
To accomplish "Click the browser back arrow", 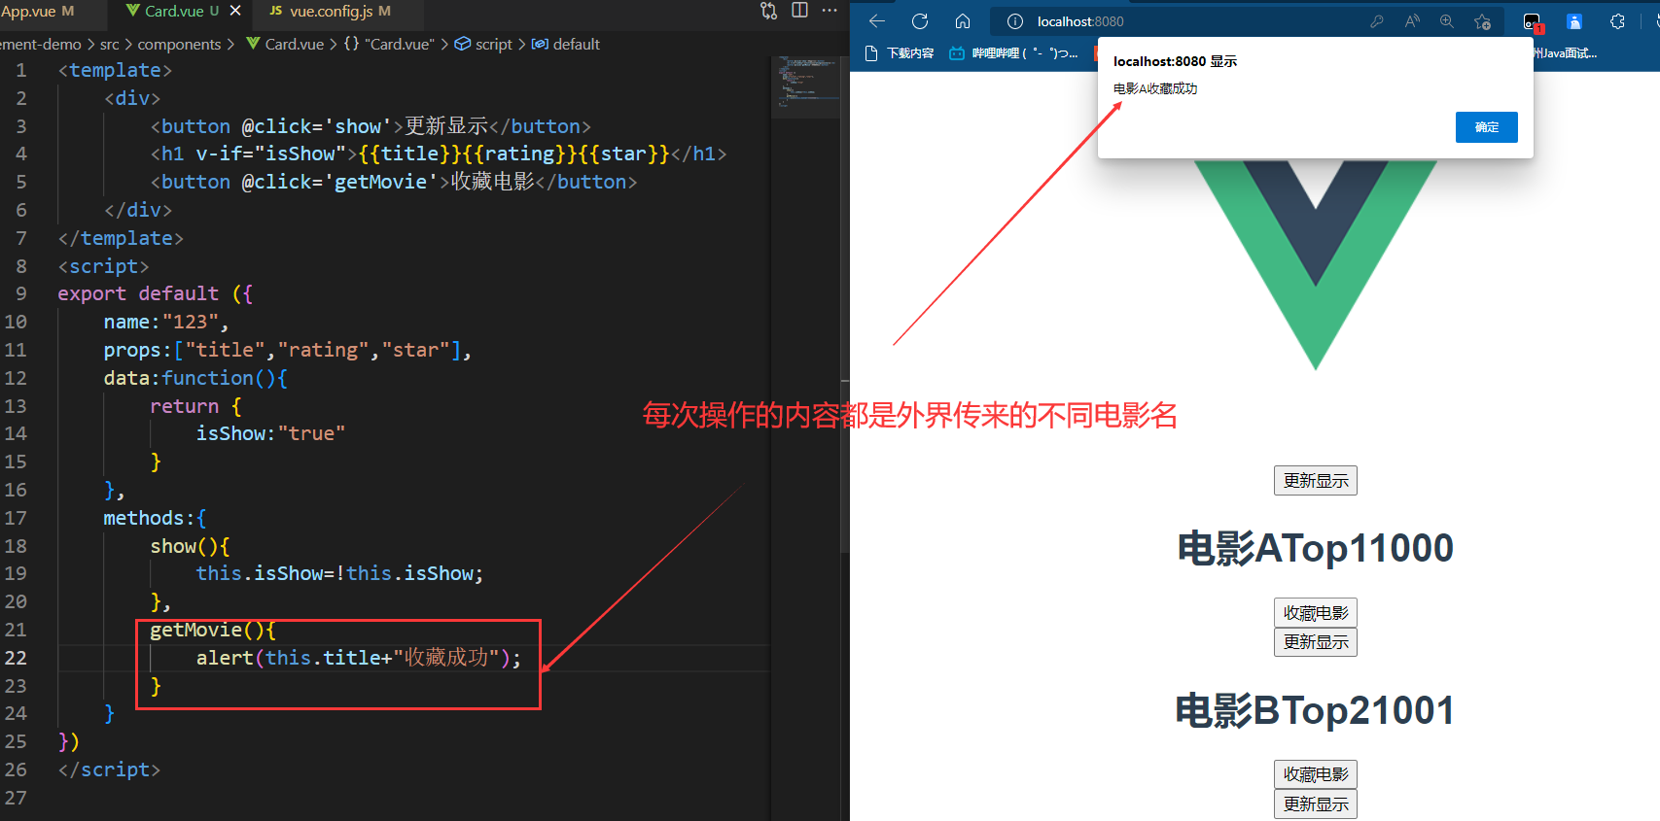I will [876, 21].
